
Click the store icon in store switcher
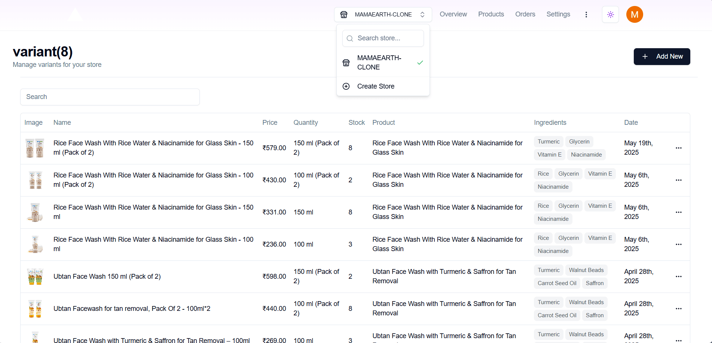[x=344, y=15]
